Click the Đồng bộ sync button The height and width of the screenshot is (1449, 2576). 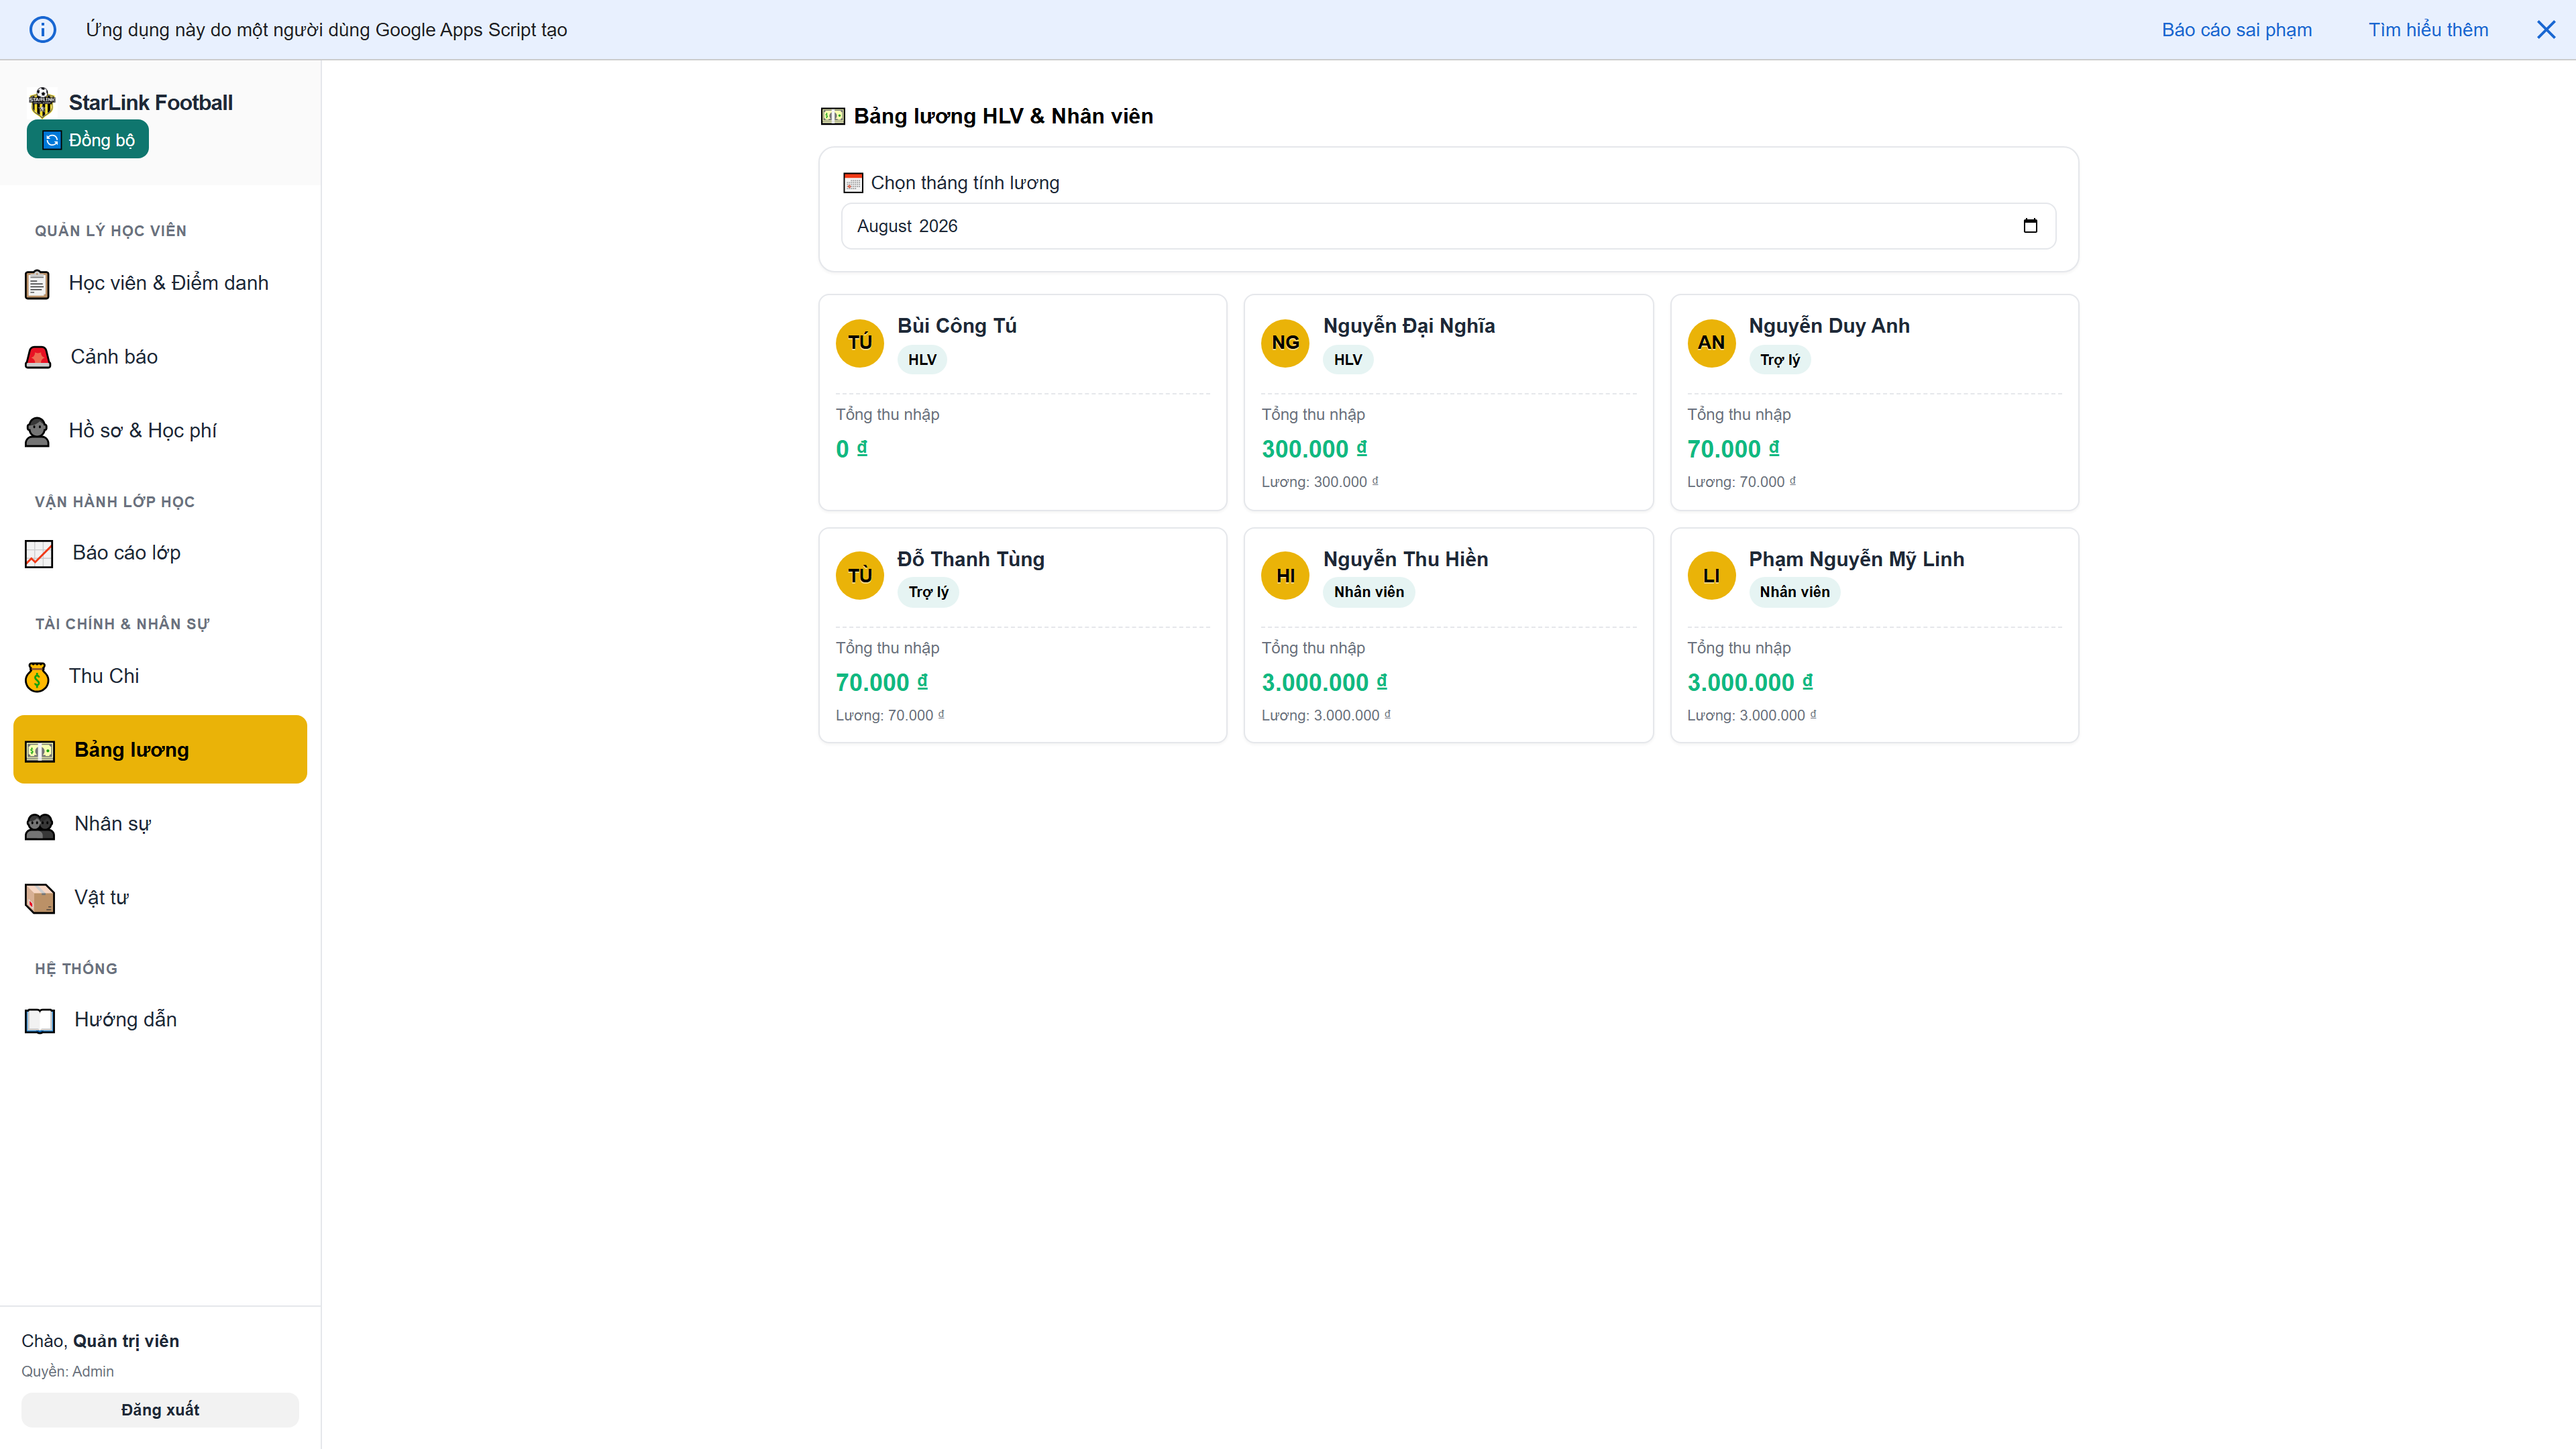pos(88,139)
